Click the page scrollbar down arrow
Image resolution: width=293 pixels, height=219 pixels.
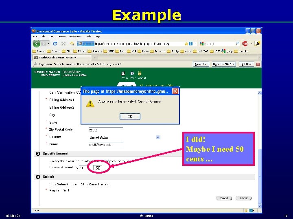[x=260, y=206]
